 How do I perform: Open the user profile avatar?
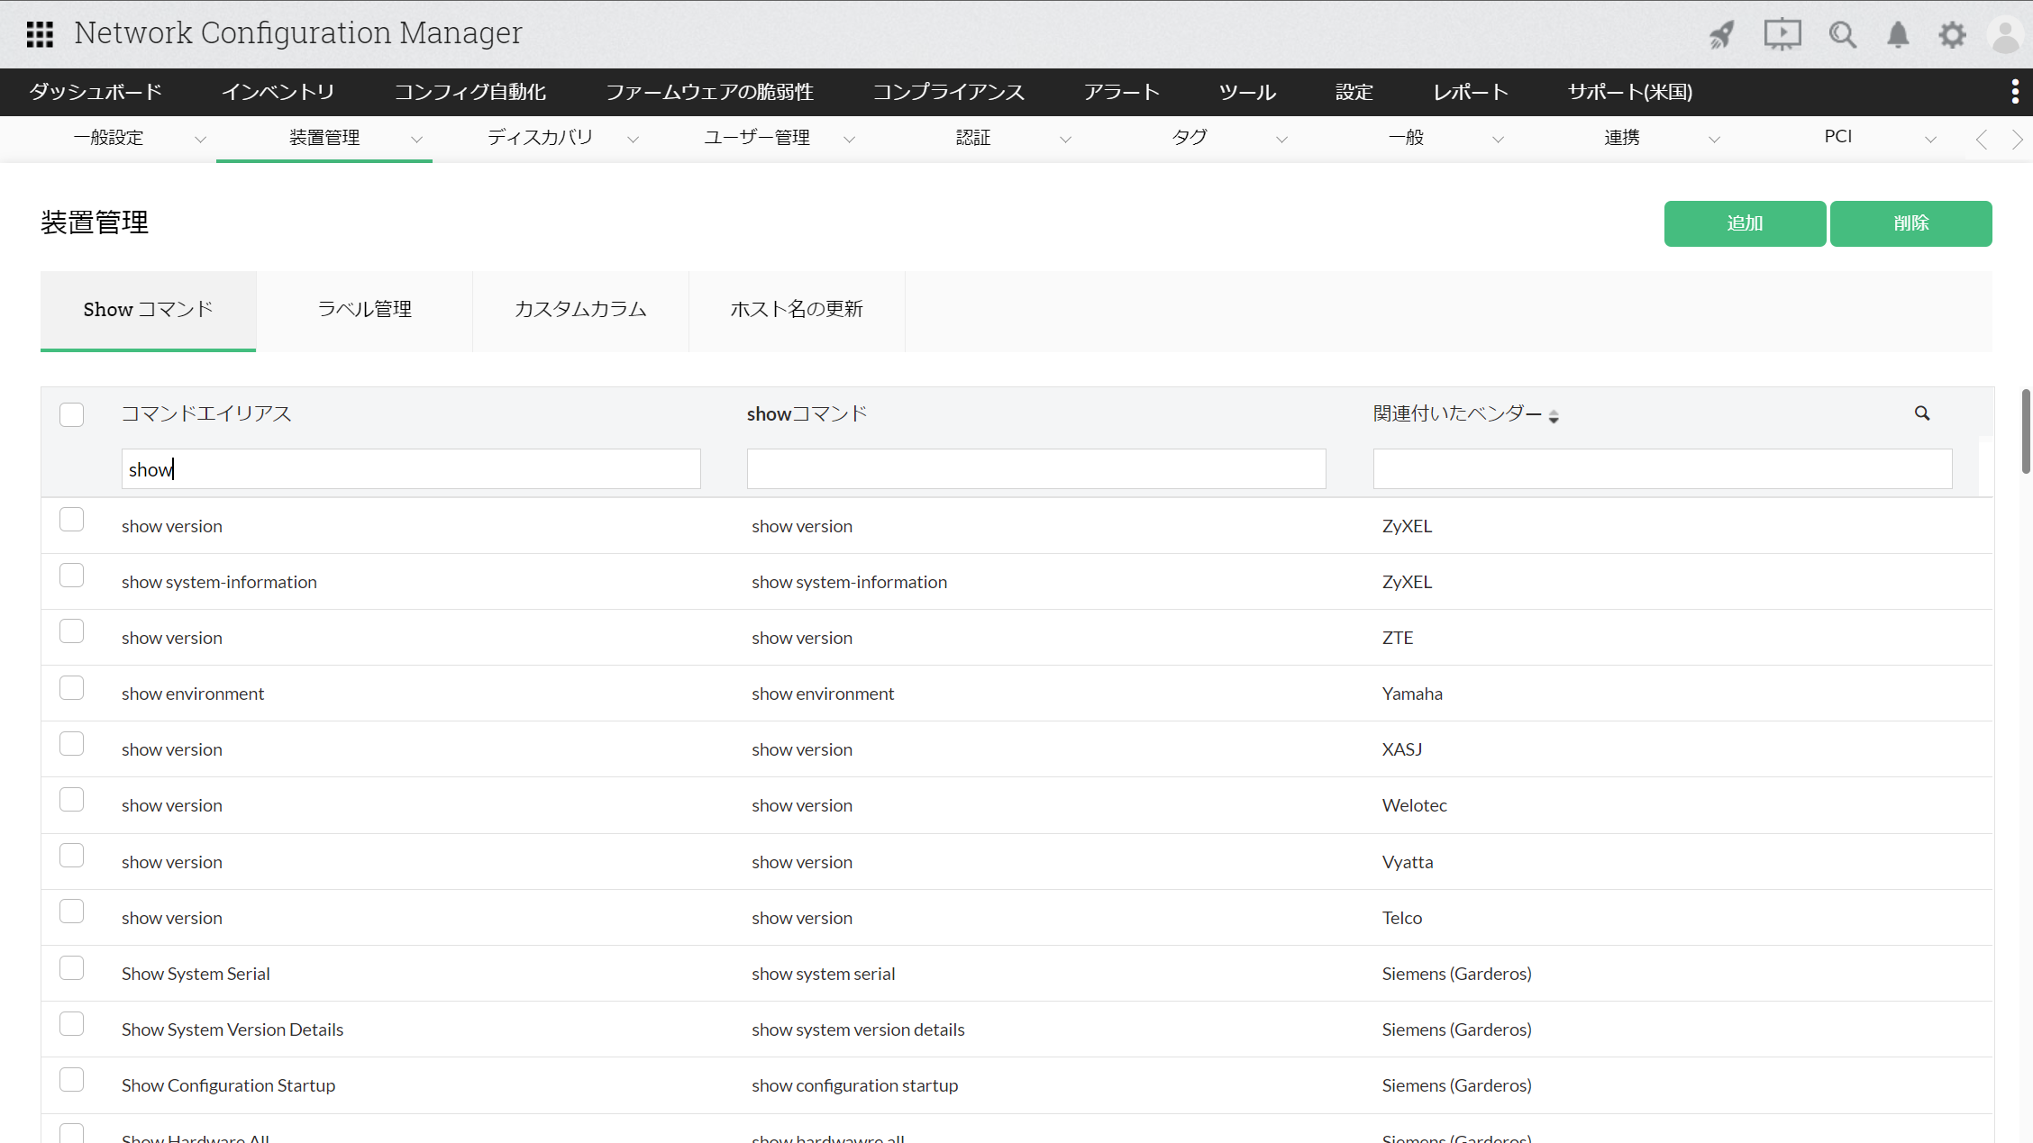tap(2006, 35)
